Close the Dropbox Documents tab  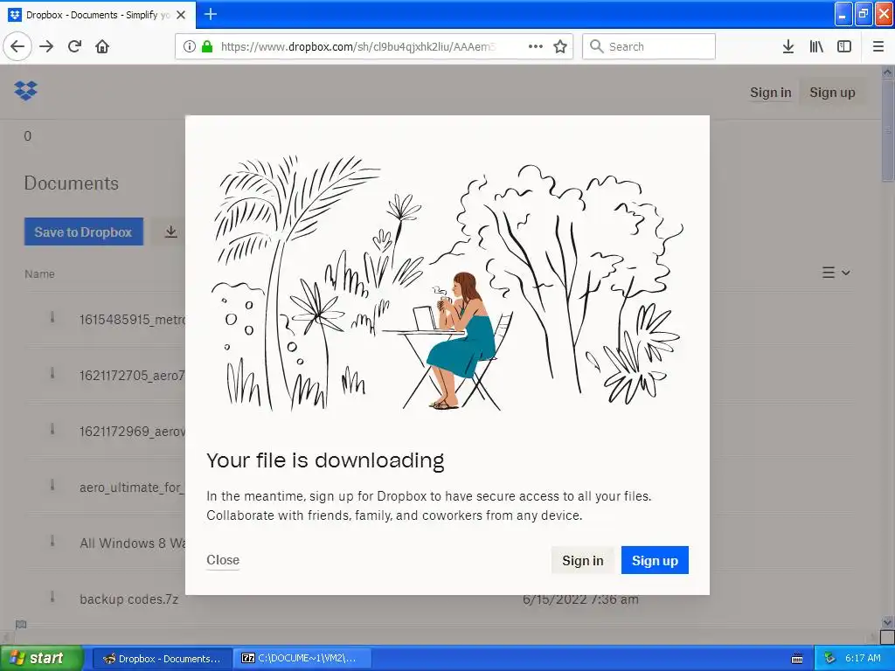(181, 15)
